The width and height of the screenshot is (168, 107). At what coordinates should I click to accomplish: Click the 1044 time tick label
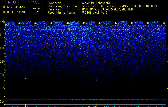(66, 23)
